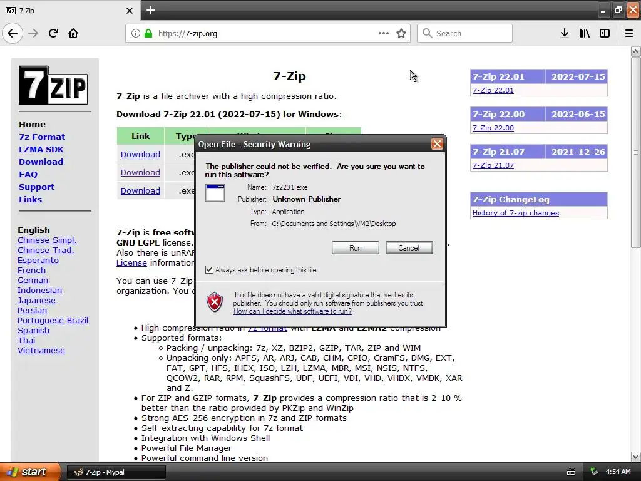Switch language to German

33,280
